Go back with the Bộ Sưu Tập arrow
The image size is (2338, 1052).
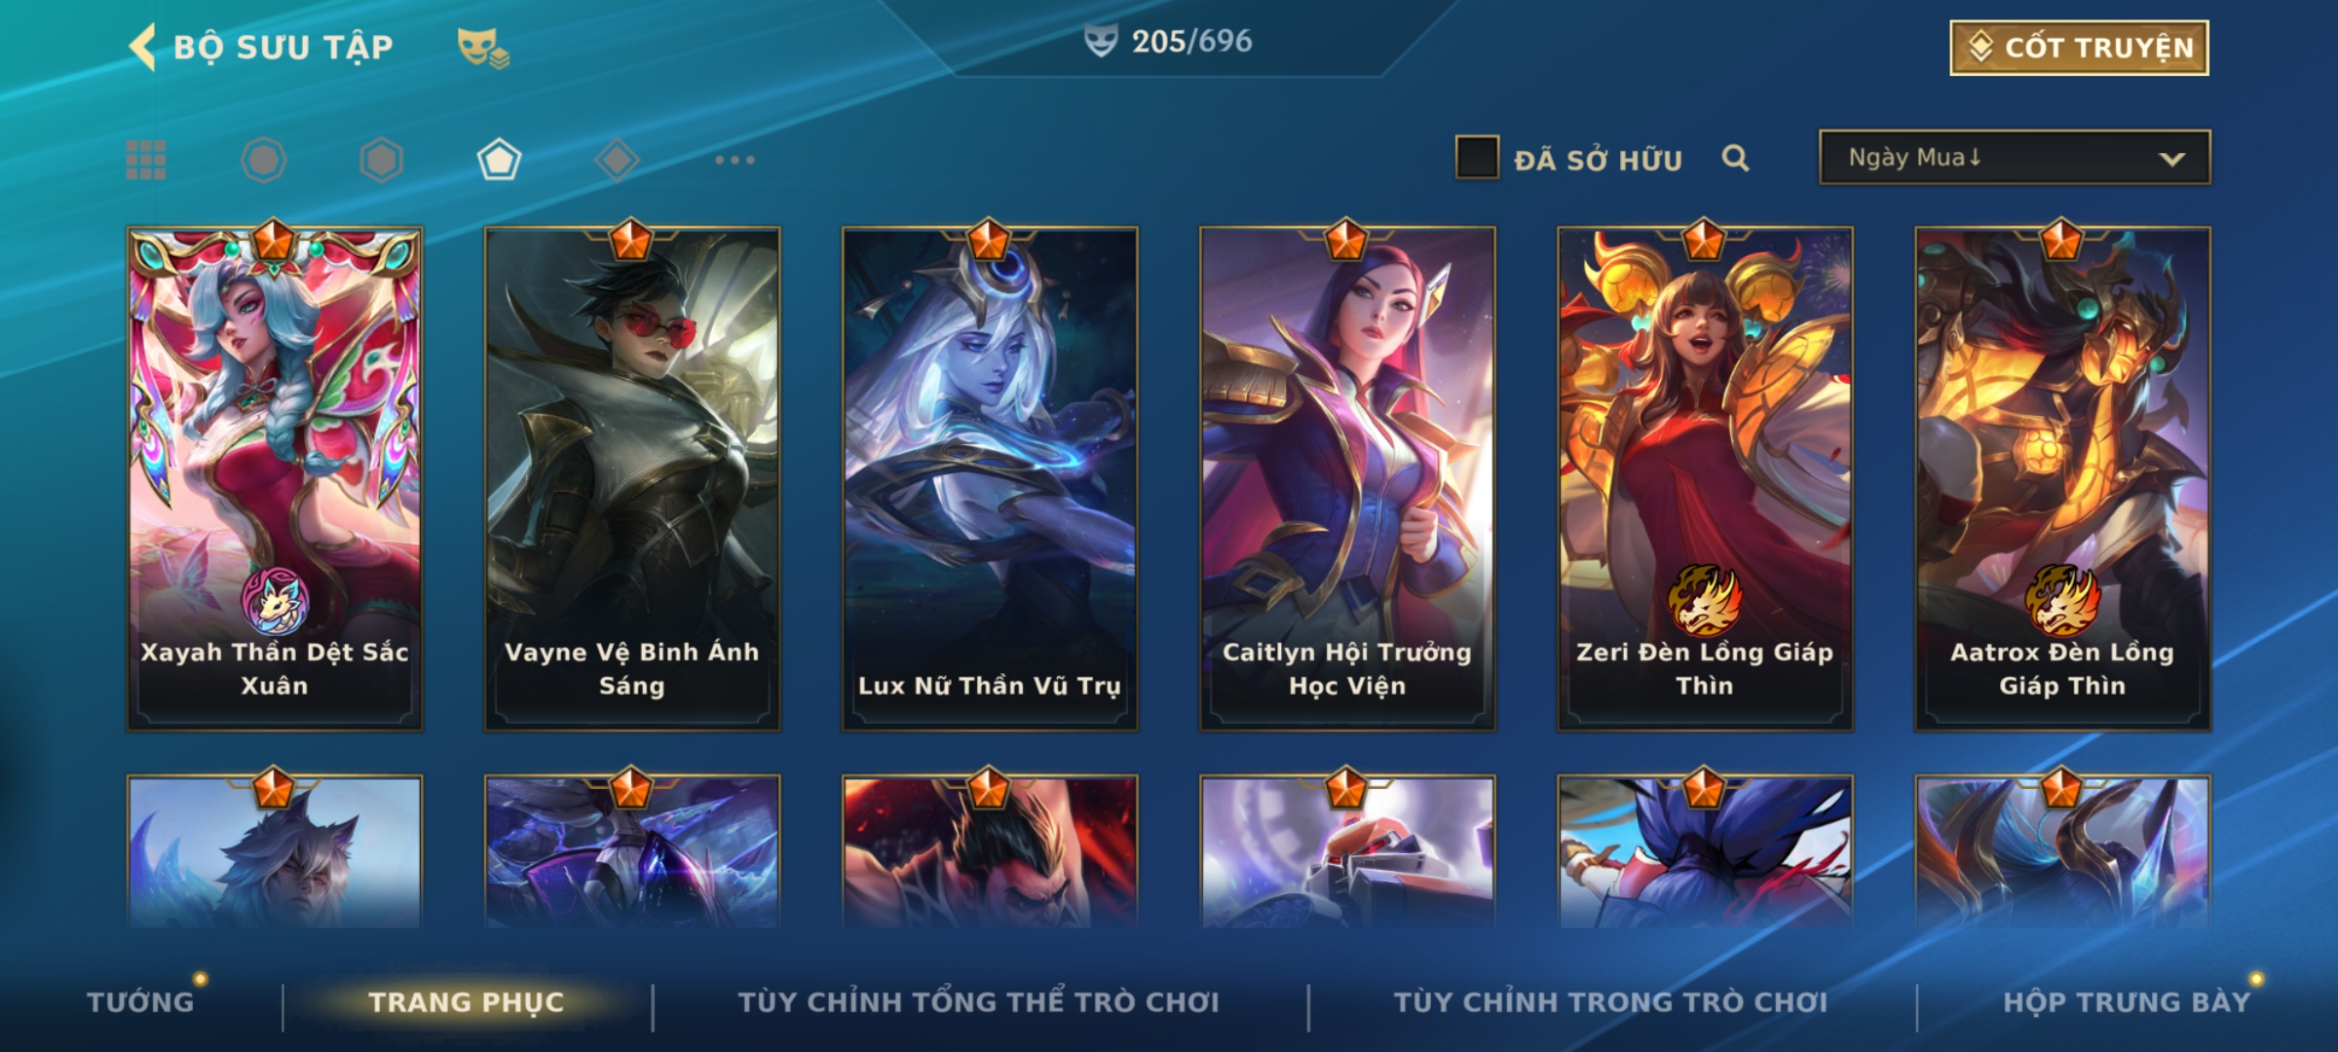[143, 47]
